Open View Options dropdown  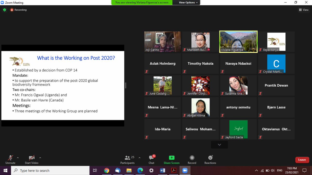(x=188, y=3)
